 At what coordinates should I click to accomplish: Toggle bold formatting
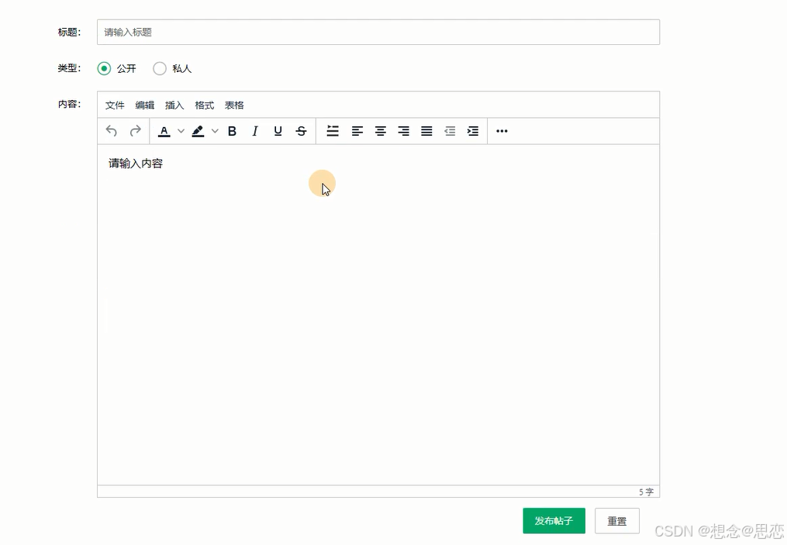pos(232,131)
